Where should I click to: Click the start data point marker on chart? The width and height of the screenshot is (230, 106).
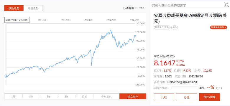pos(6,76)
